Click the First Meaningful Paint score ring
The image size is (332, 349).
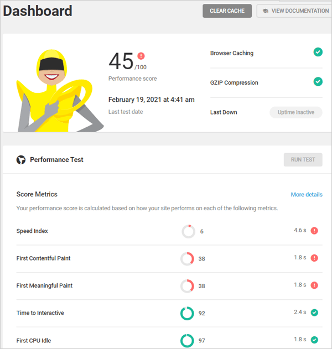point(187,286)
